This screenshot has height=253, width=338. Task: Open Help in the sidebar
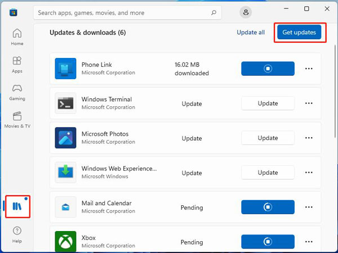pyautogui.click(x=17, y=234)
